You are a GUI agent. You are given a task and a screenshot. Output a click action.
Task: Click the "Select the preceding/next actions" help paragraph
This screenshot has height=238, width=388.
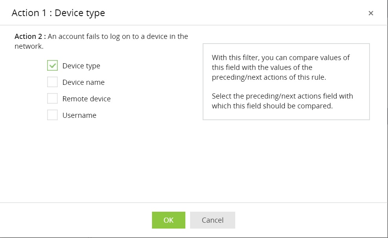pos(282,101)
